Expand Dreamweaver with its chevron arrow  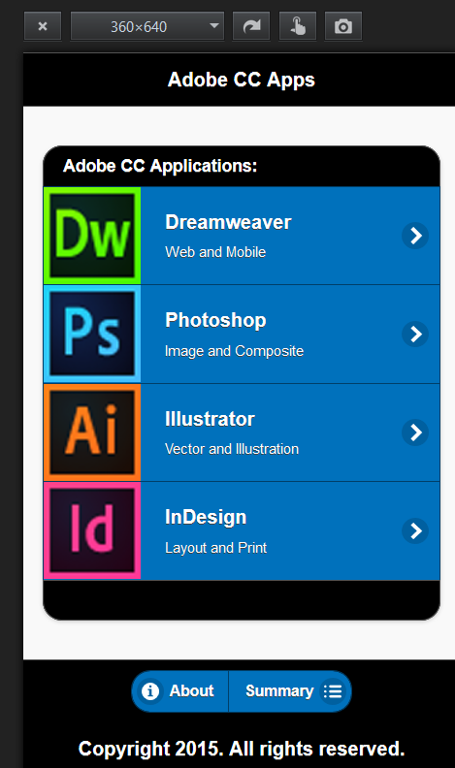pos(415,236)
